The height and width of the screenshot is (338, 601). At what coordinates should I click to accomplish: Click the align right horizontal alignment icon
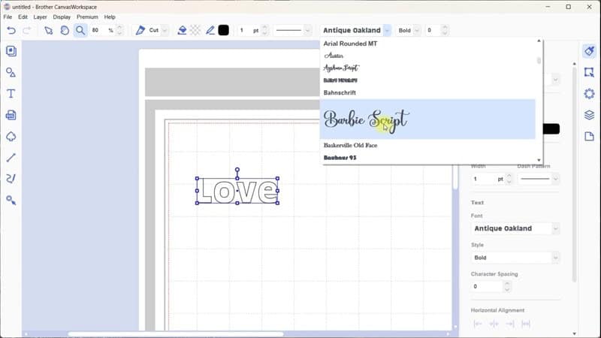(x=510, y=324)
